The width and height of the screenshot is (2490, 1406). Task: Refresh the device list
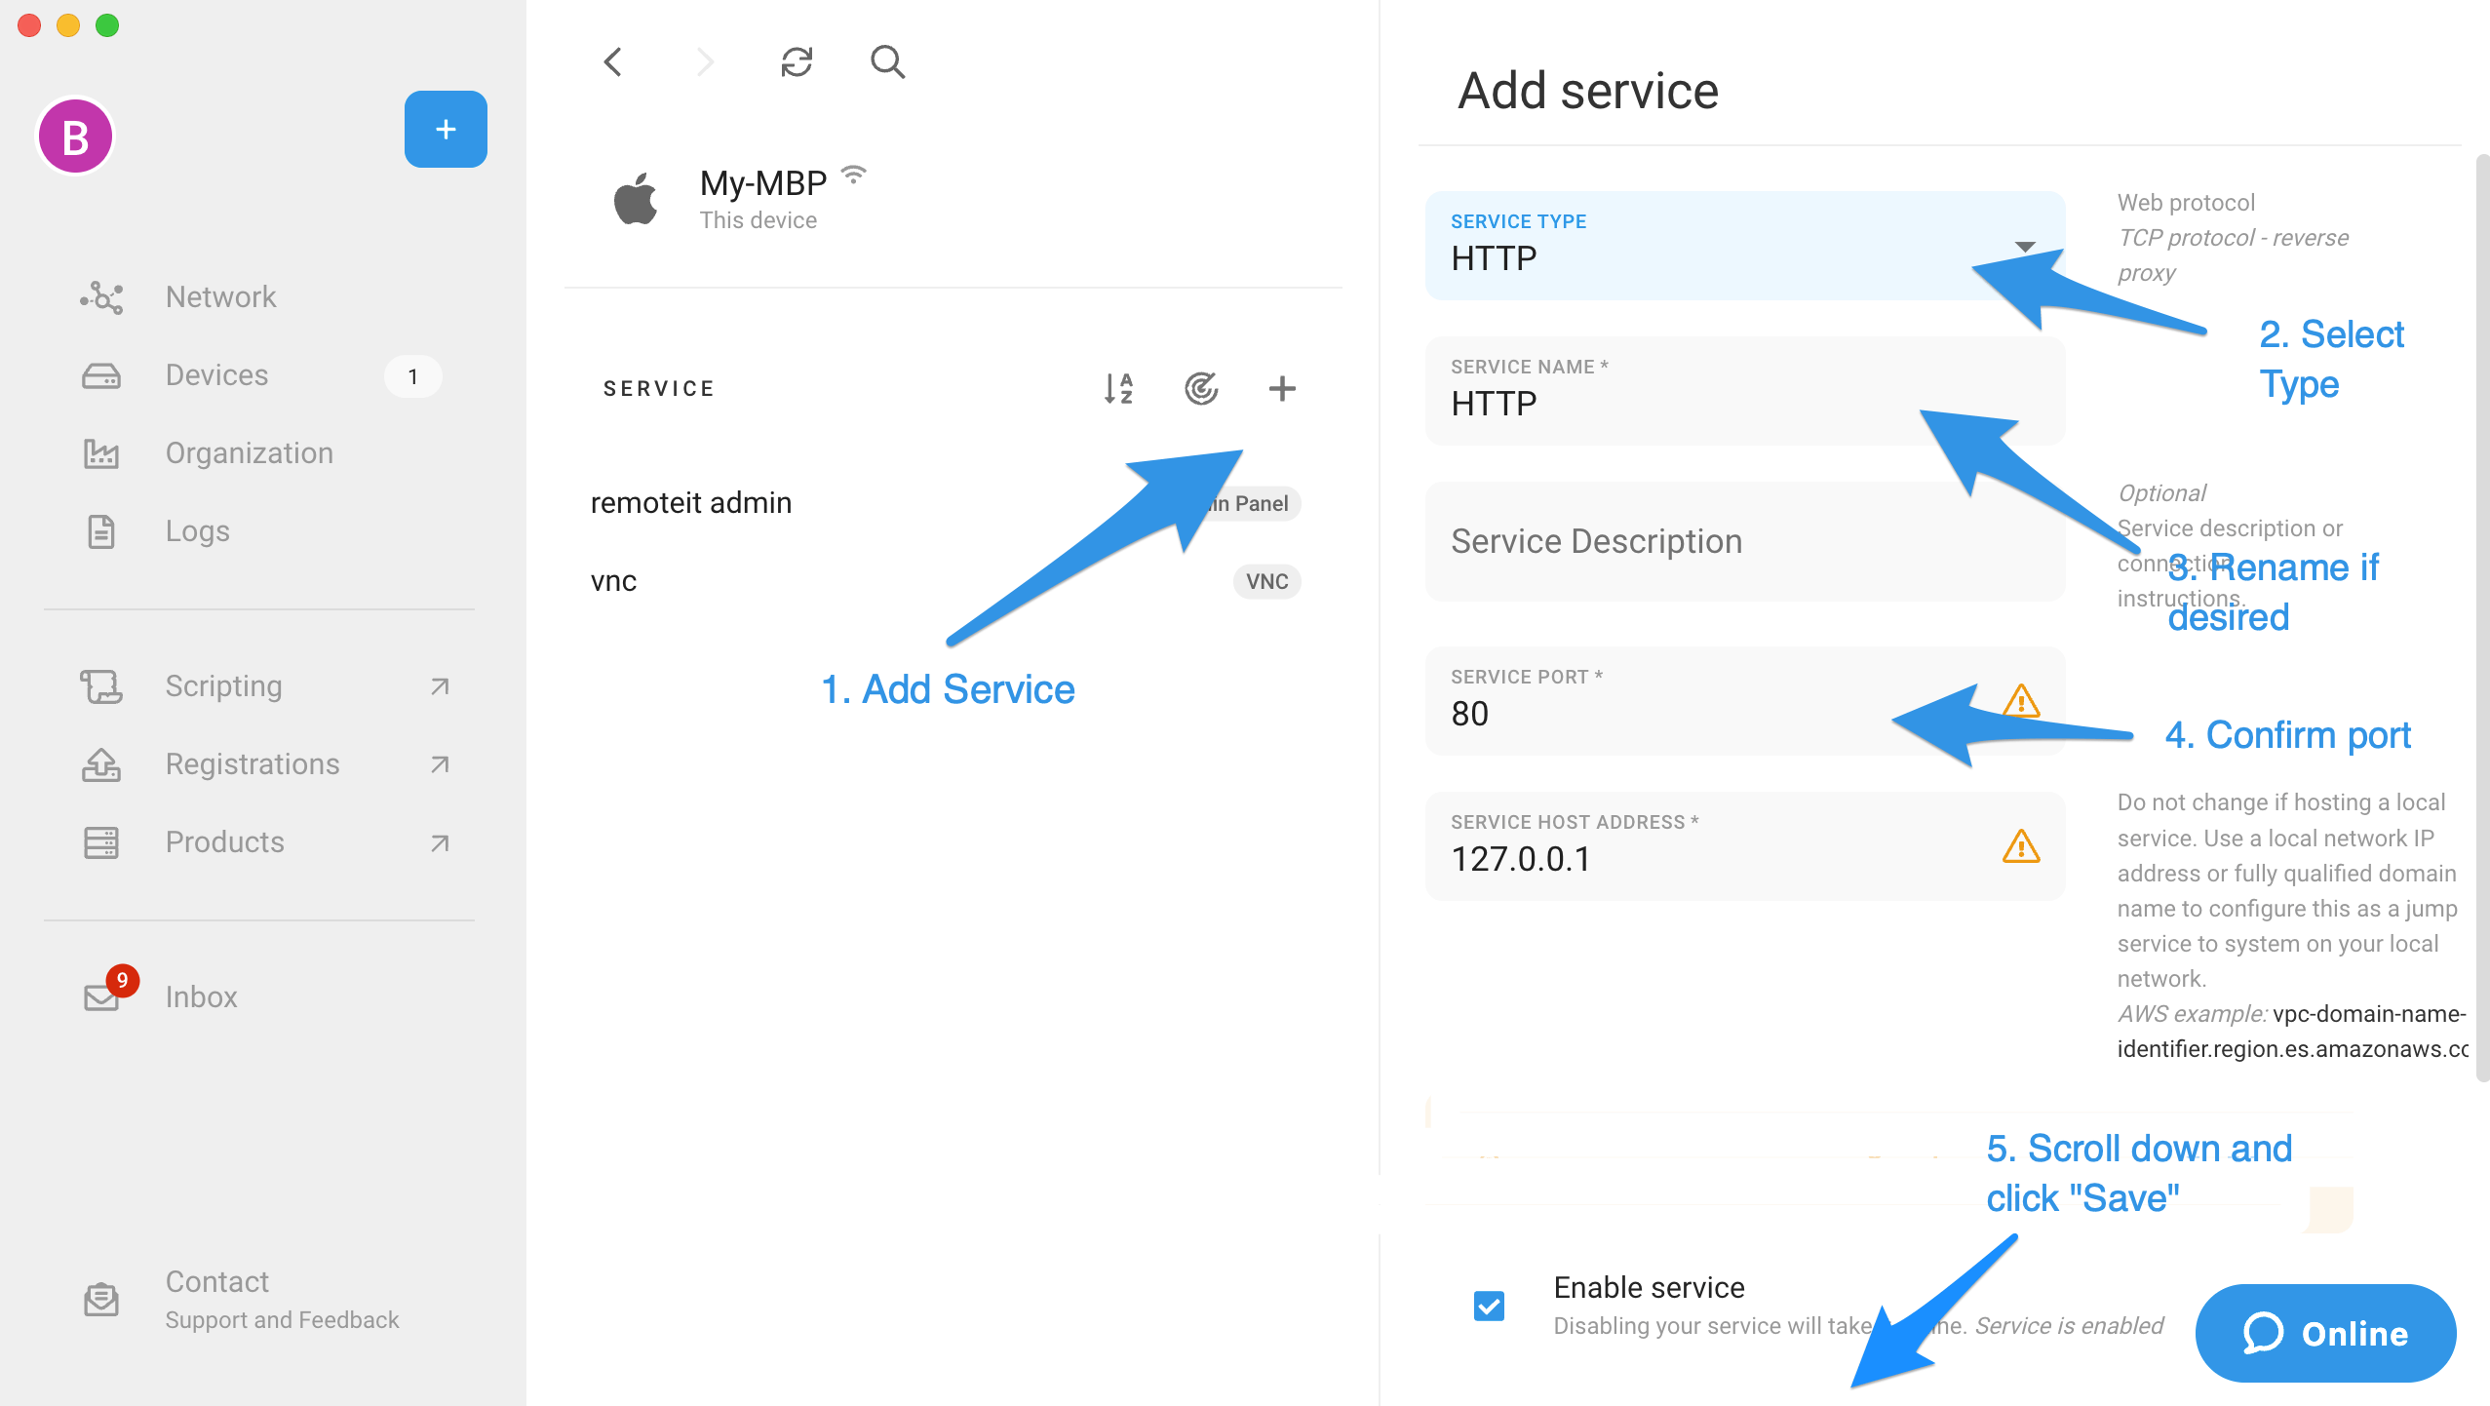tap(797, 62)
